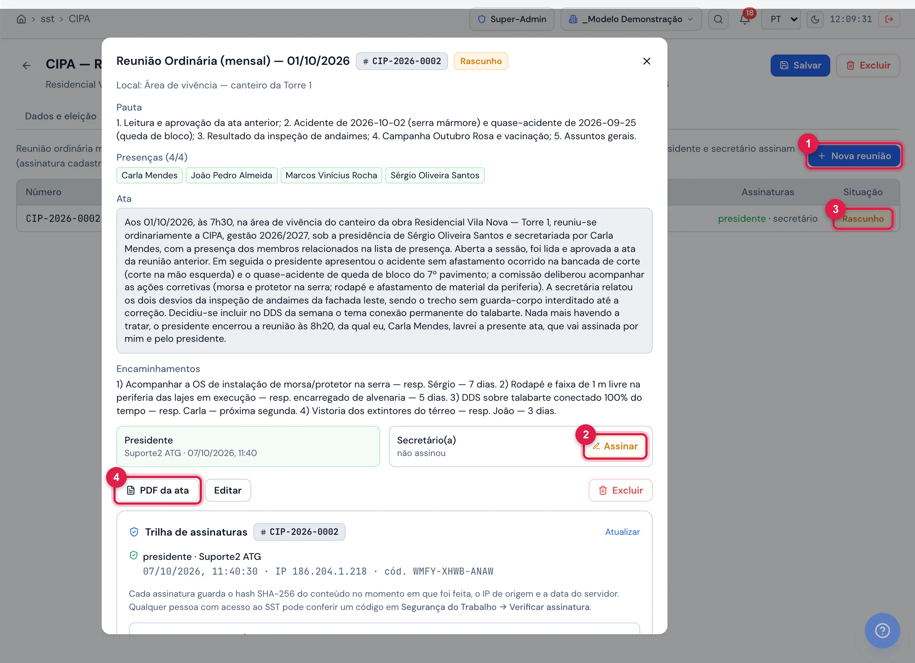Screen dimensions: 915x663
Task: Click the CIP-2026-0002 cell in the table
Action: tap(63, 218)
